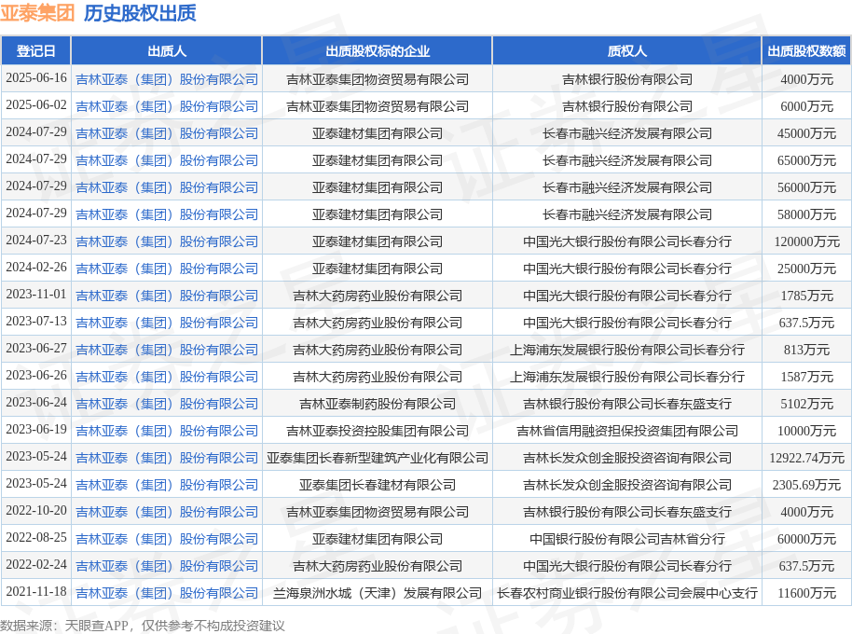
Task: Select the date cell 2023-11-01
Action: [x=36, y=295]
